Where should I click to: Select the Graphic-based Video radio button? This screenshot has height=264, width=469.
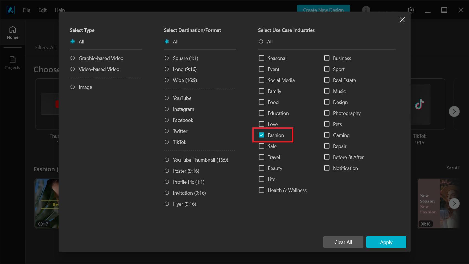click(73, 58)
